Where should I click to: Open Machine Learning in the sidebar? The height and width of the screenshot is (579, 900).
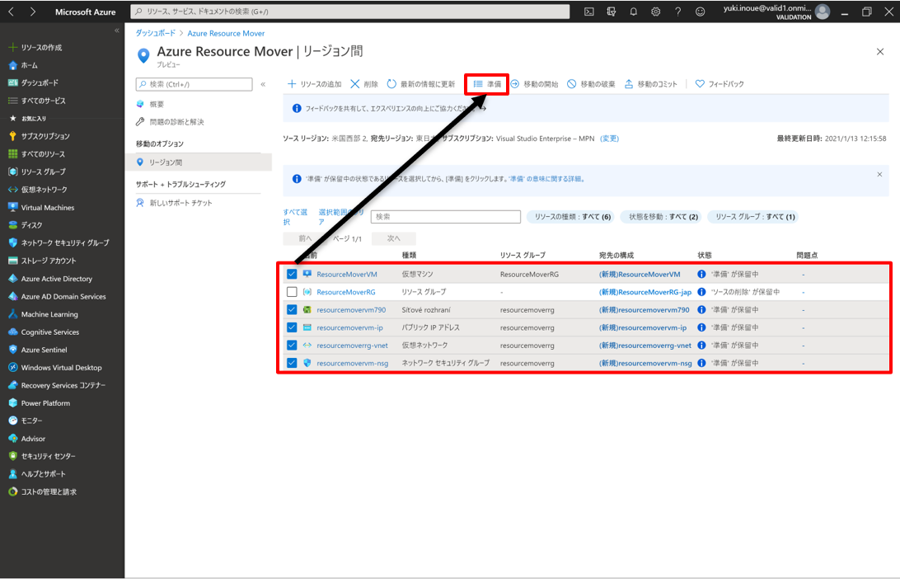pos(43,314)
